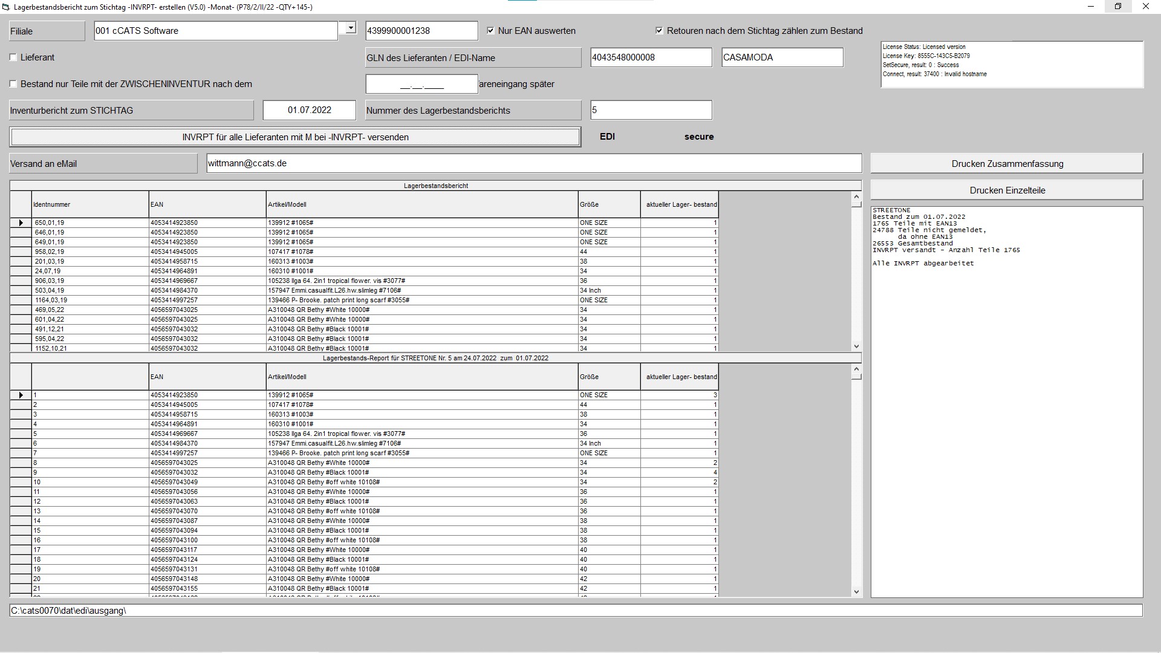Open the Filiale dropdown arrow
This screenshot has height=653, width=1161.
pos(350,28)
